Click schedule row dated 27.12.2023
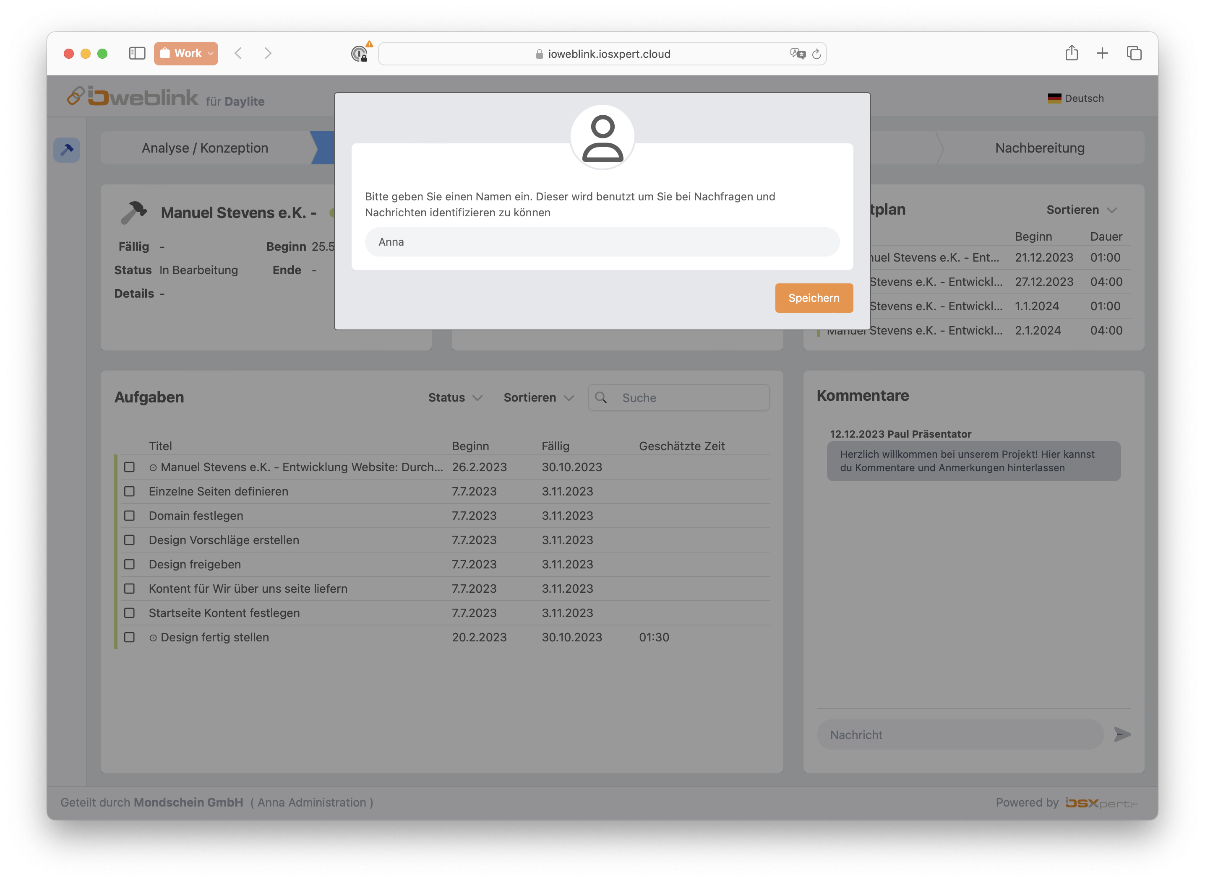 999,282
